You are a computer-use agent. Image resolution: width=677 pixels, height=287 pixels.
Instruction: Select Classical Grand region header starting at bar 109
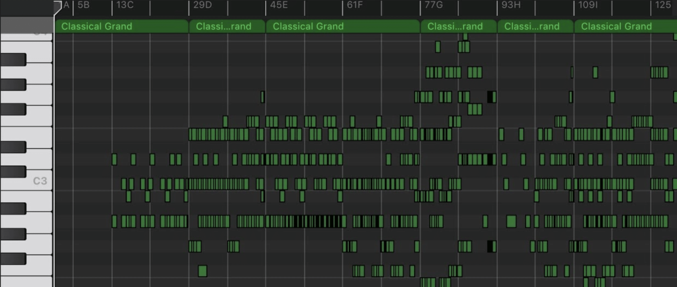[625, 26]
